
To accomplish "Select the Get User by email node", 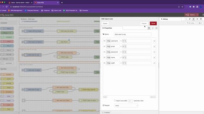I will click(67, 31).
